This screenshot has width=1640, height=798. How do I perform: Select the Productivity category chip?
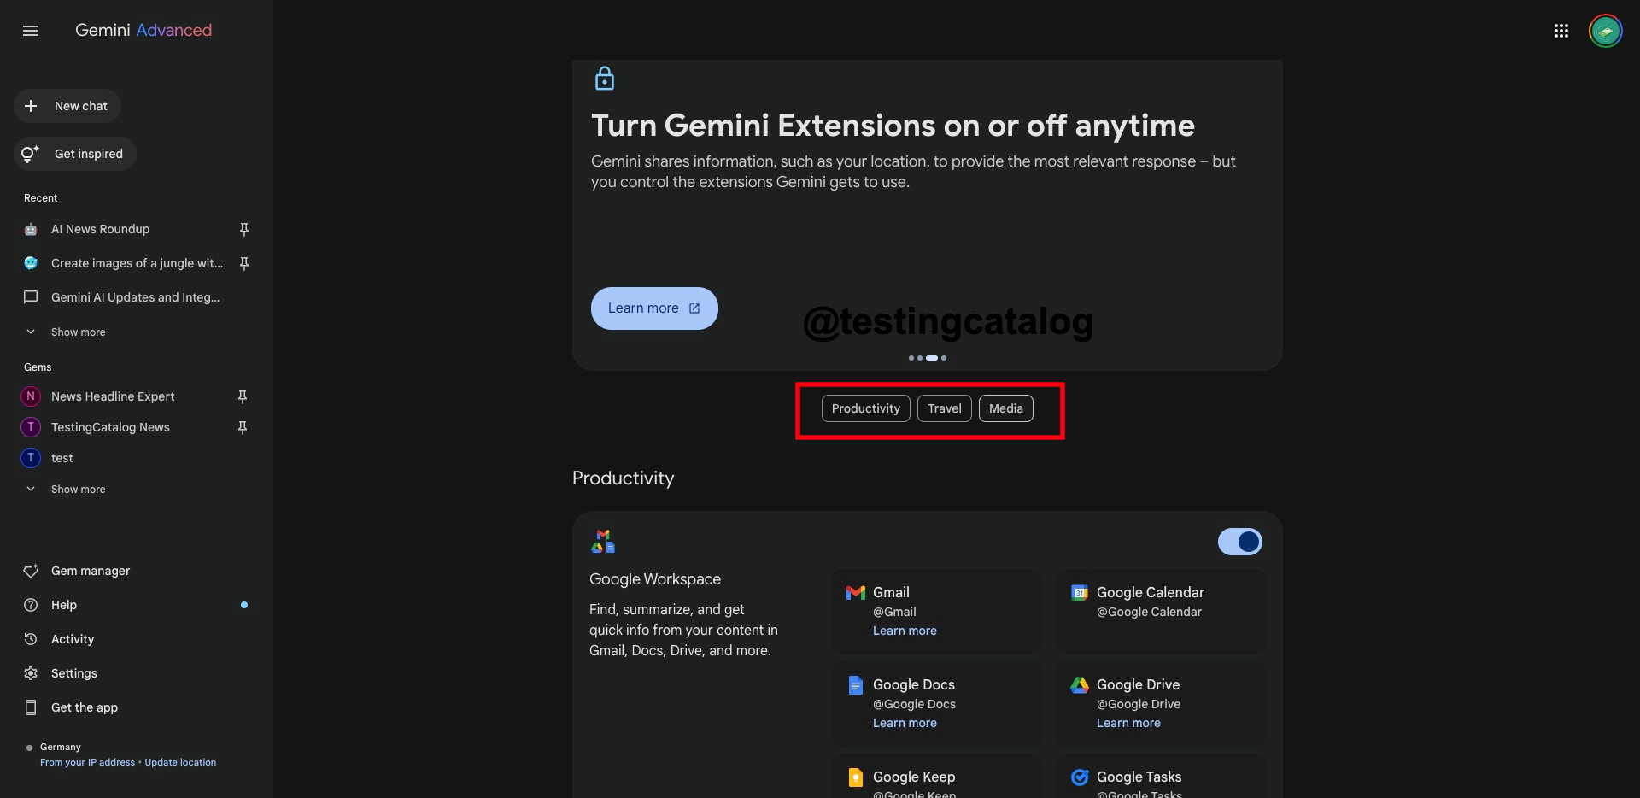coord(866,408)
